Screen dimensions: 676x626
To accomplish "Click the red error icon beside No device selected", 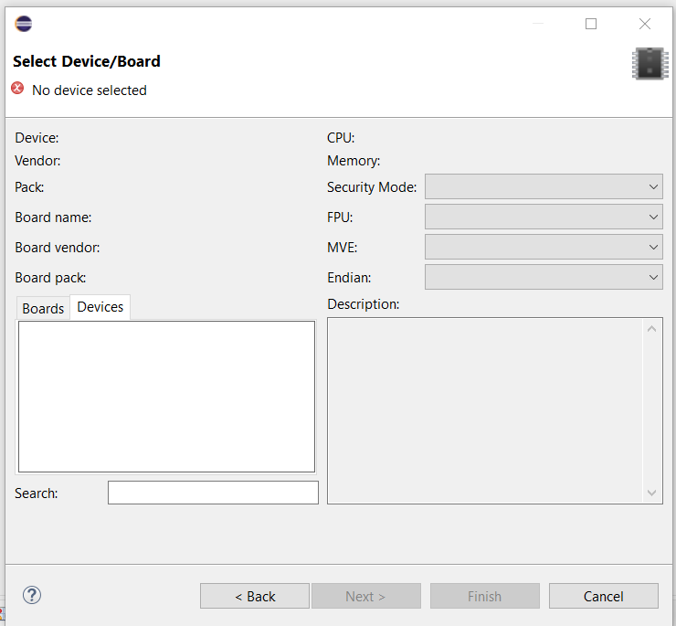I will [x=17, y=89].
